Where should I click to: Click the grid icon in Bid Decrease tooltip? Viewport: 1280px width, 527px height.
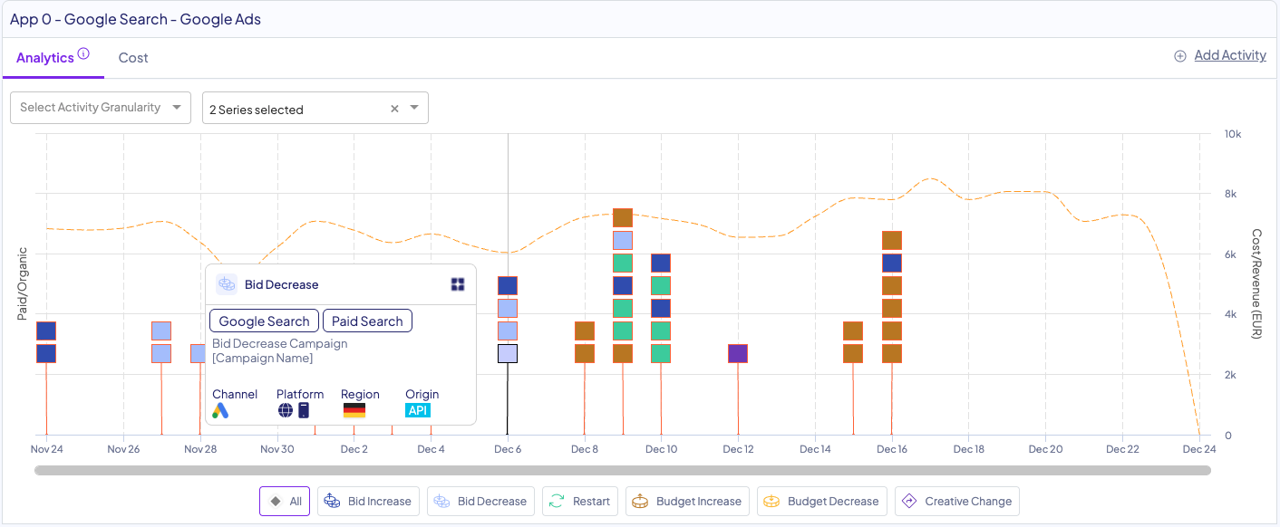click(458, 284)
